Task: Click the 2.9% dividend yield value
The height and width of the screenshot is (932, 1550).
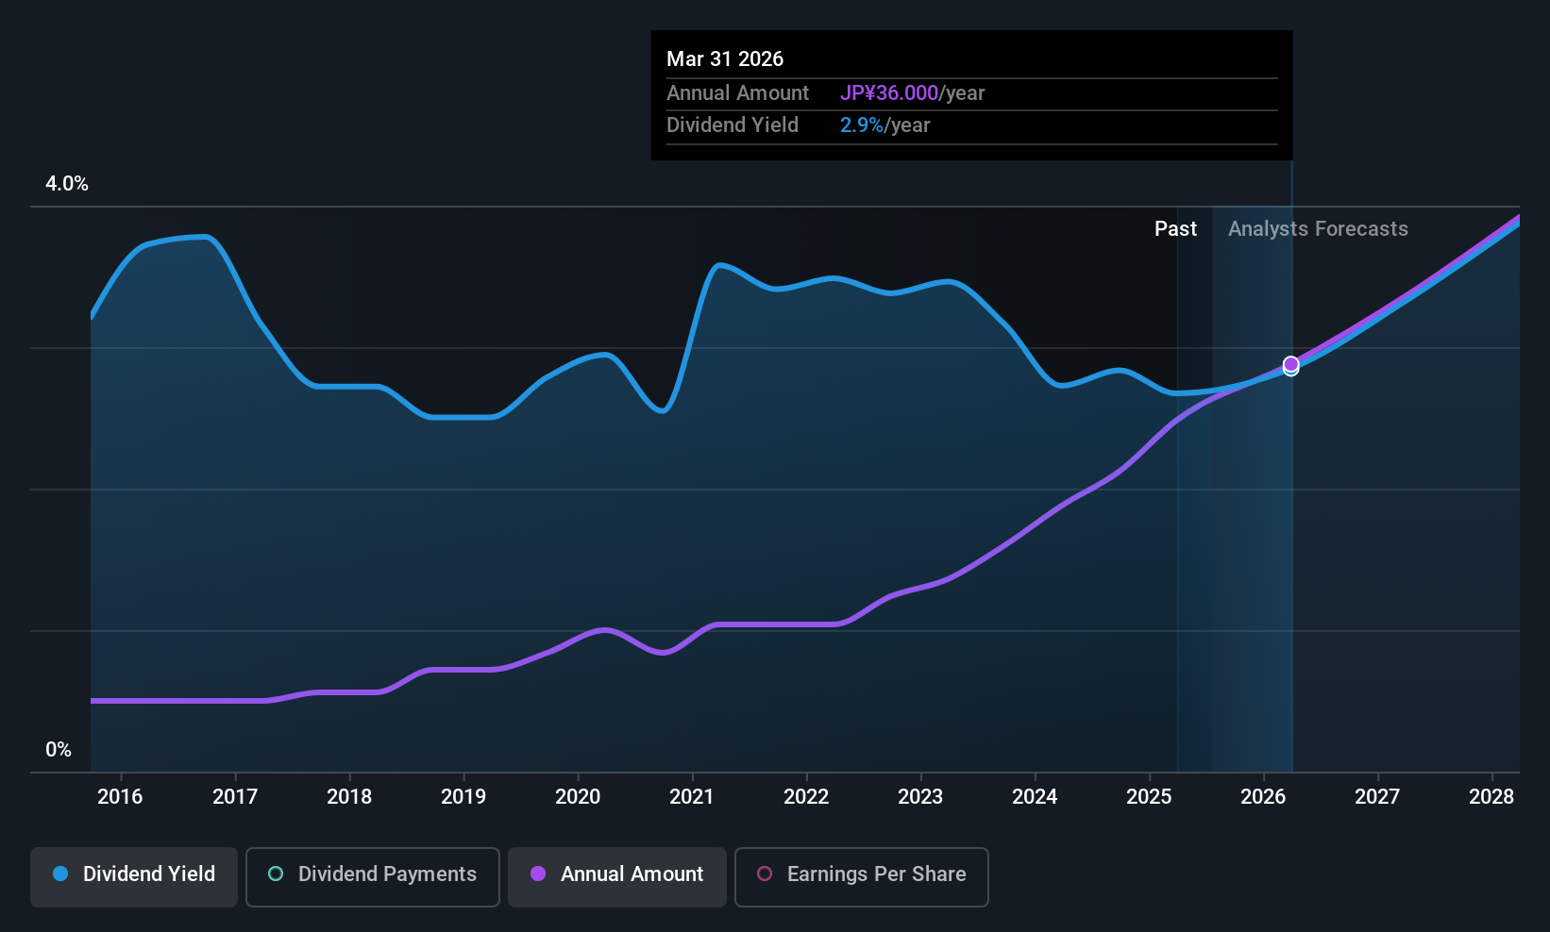Action: pos(862,125)
